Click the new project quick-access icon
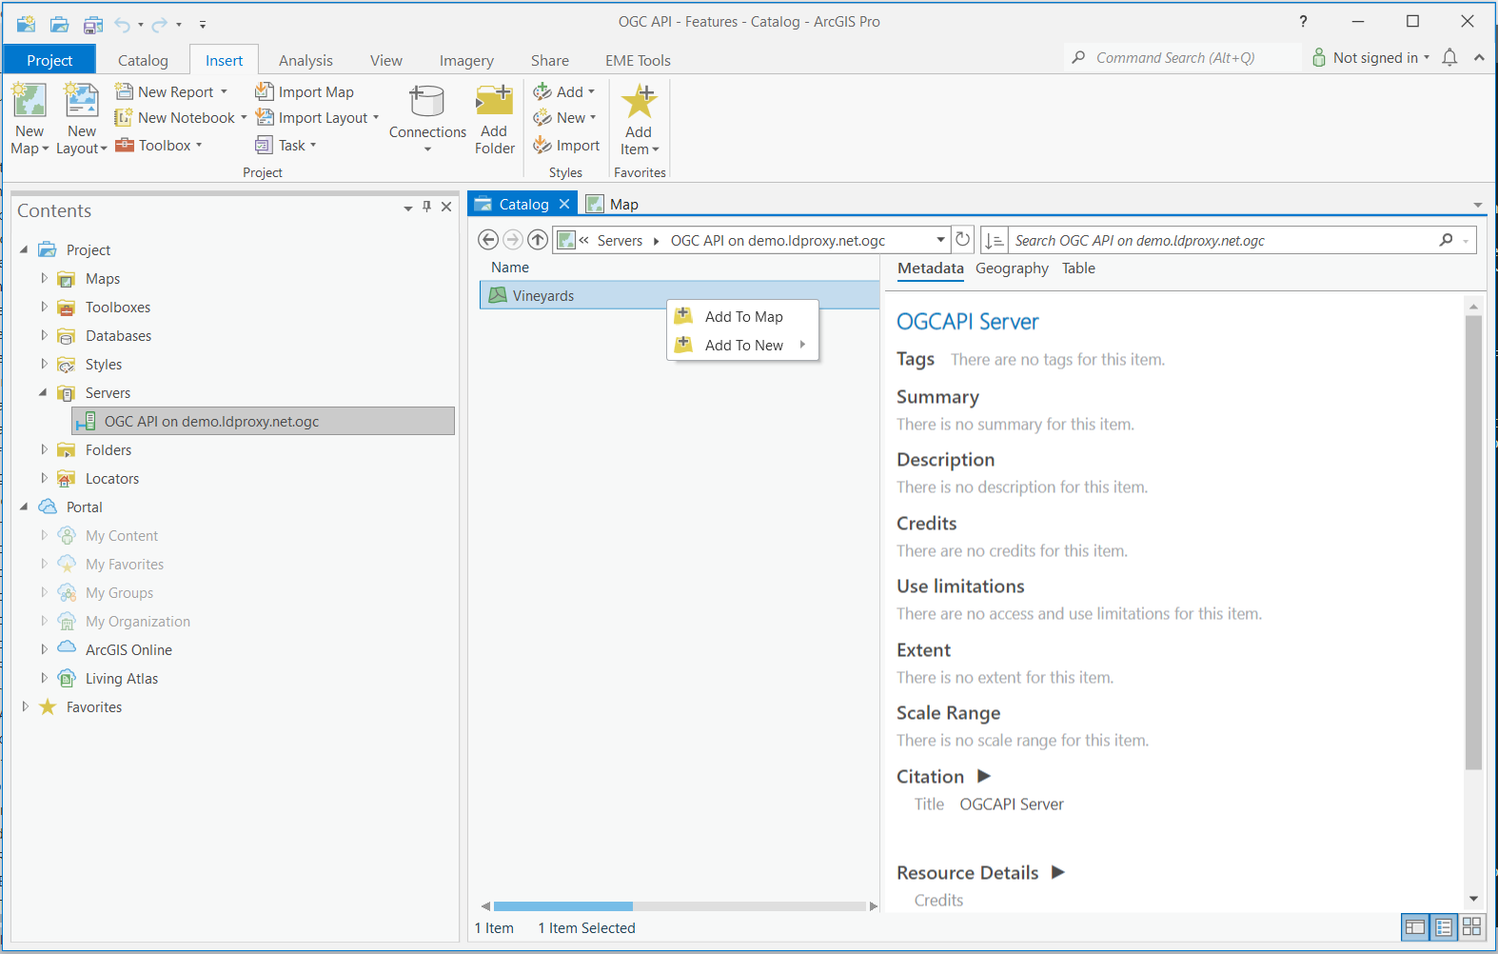Screen dimensions: 1498x954 point(27,24)
